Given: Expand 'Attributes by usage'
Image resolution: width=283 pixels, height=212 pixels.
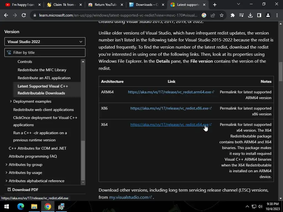Looking at the screenshot, I should click(6, 173).
